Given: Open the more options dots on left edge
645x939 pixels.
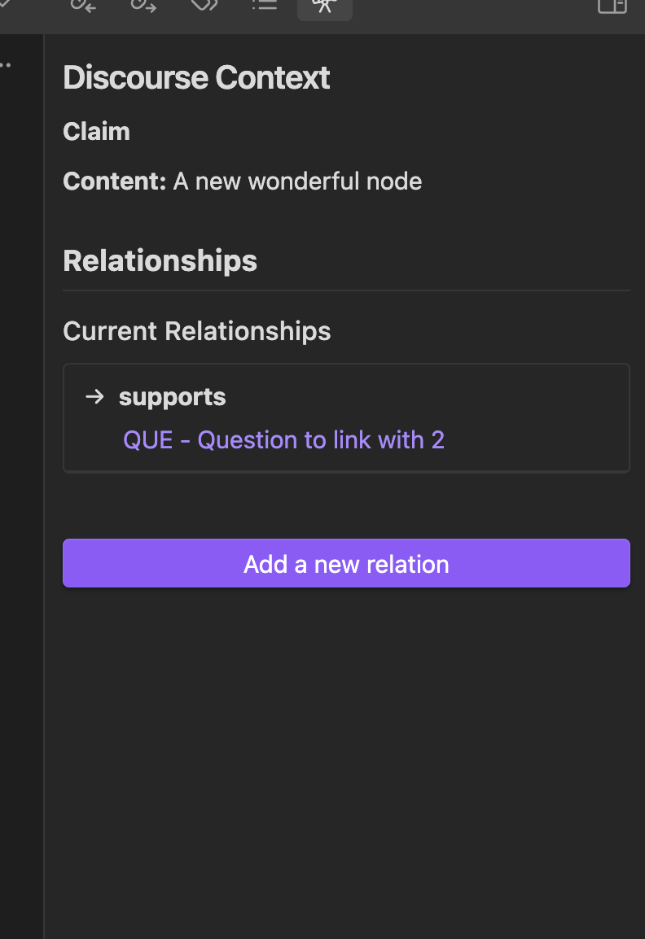Looking at the screenshot, I should coord(6,64).
